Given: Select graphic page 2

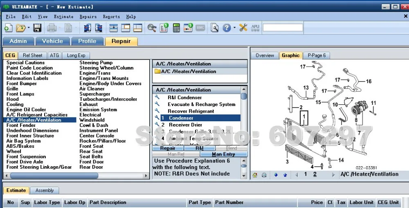Looking at the screenshot, I should coord(315,174).
